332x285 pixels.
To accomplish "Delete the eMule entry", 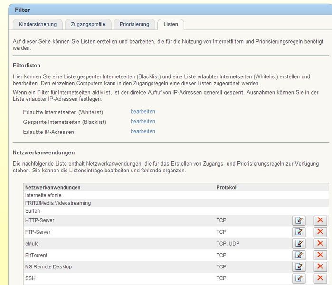I will 320,244.
